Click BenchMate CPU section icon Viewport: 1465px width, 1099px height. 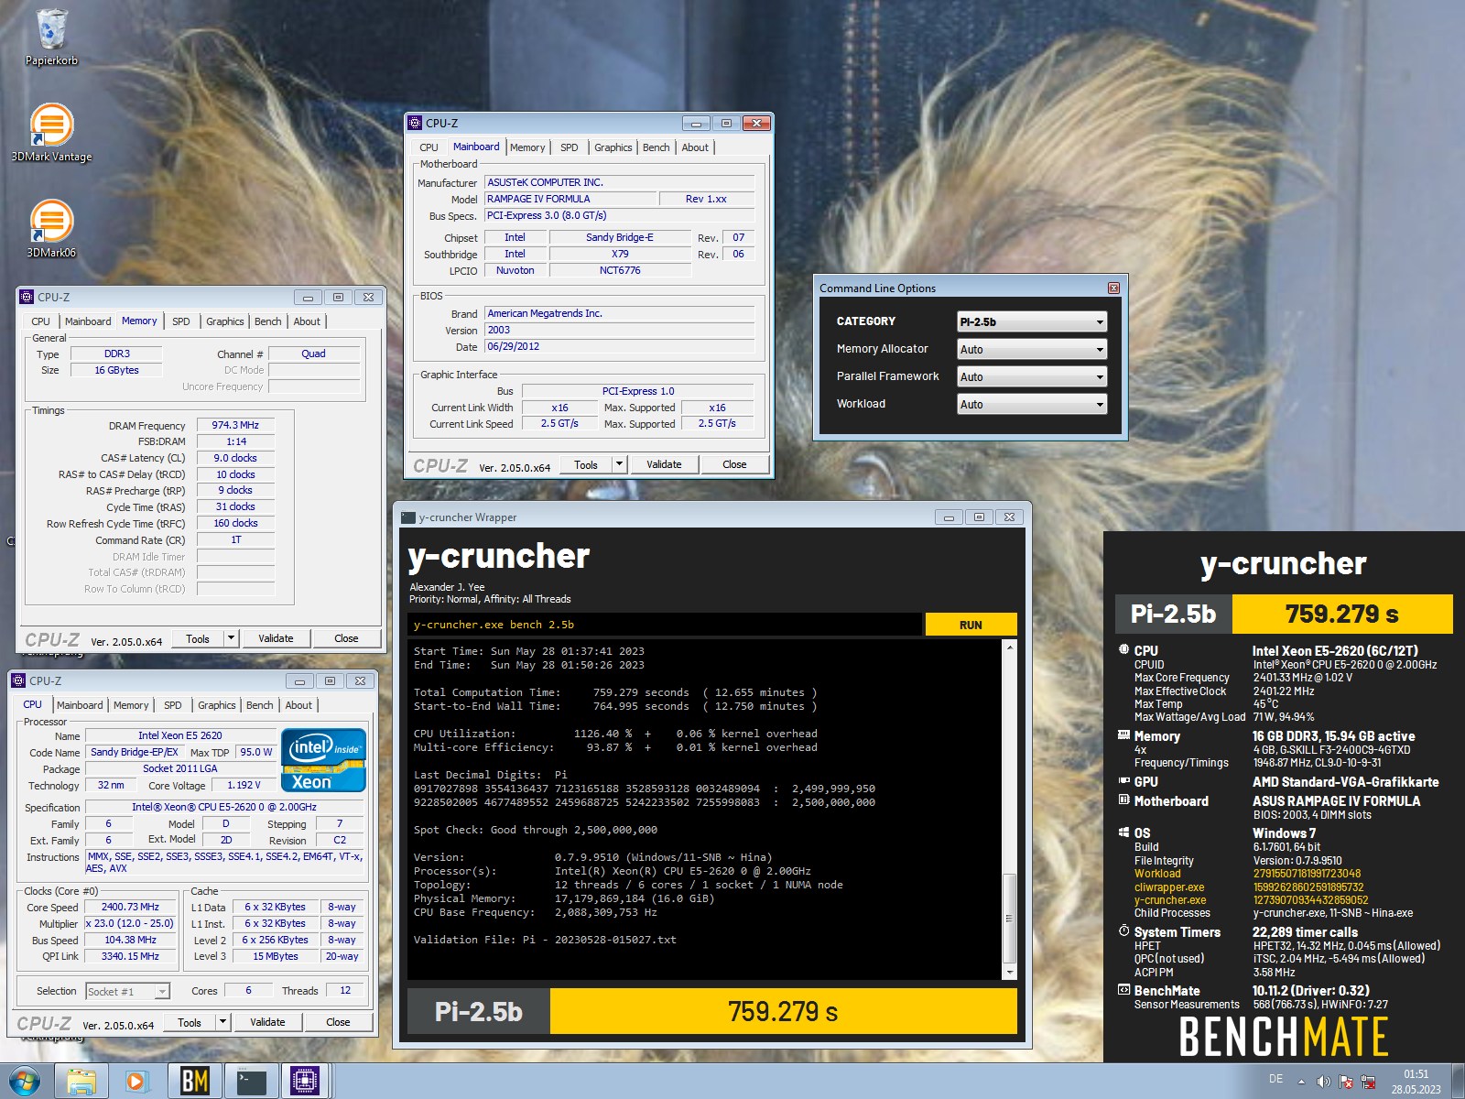[x=1123, y=649]
